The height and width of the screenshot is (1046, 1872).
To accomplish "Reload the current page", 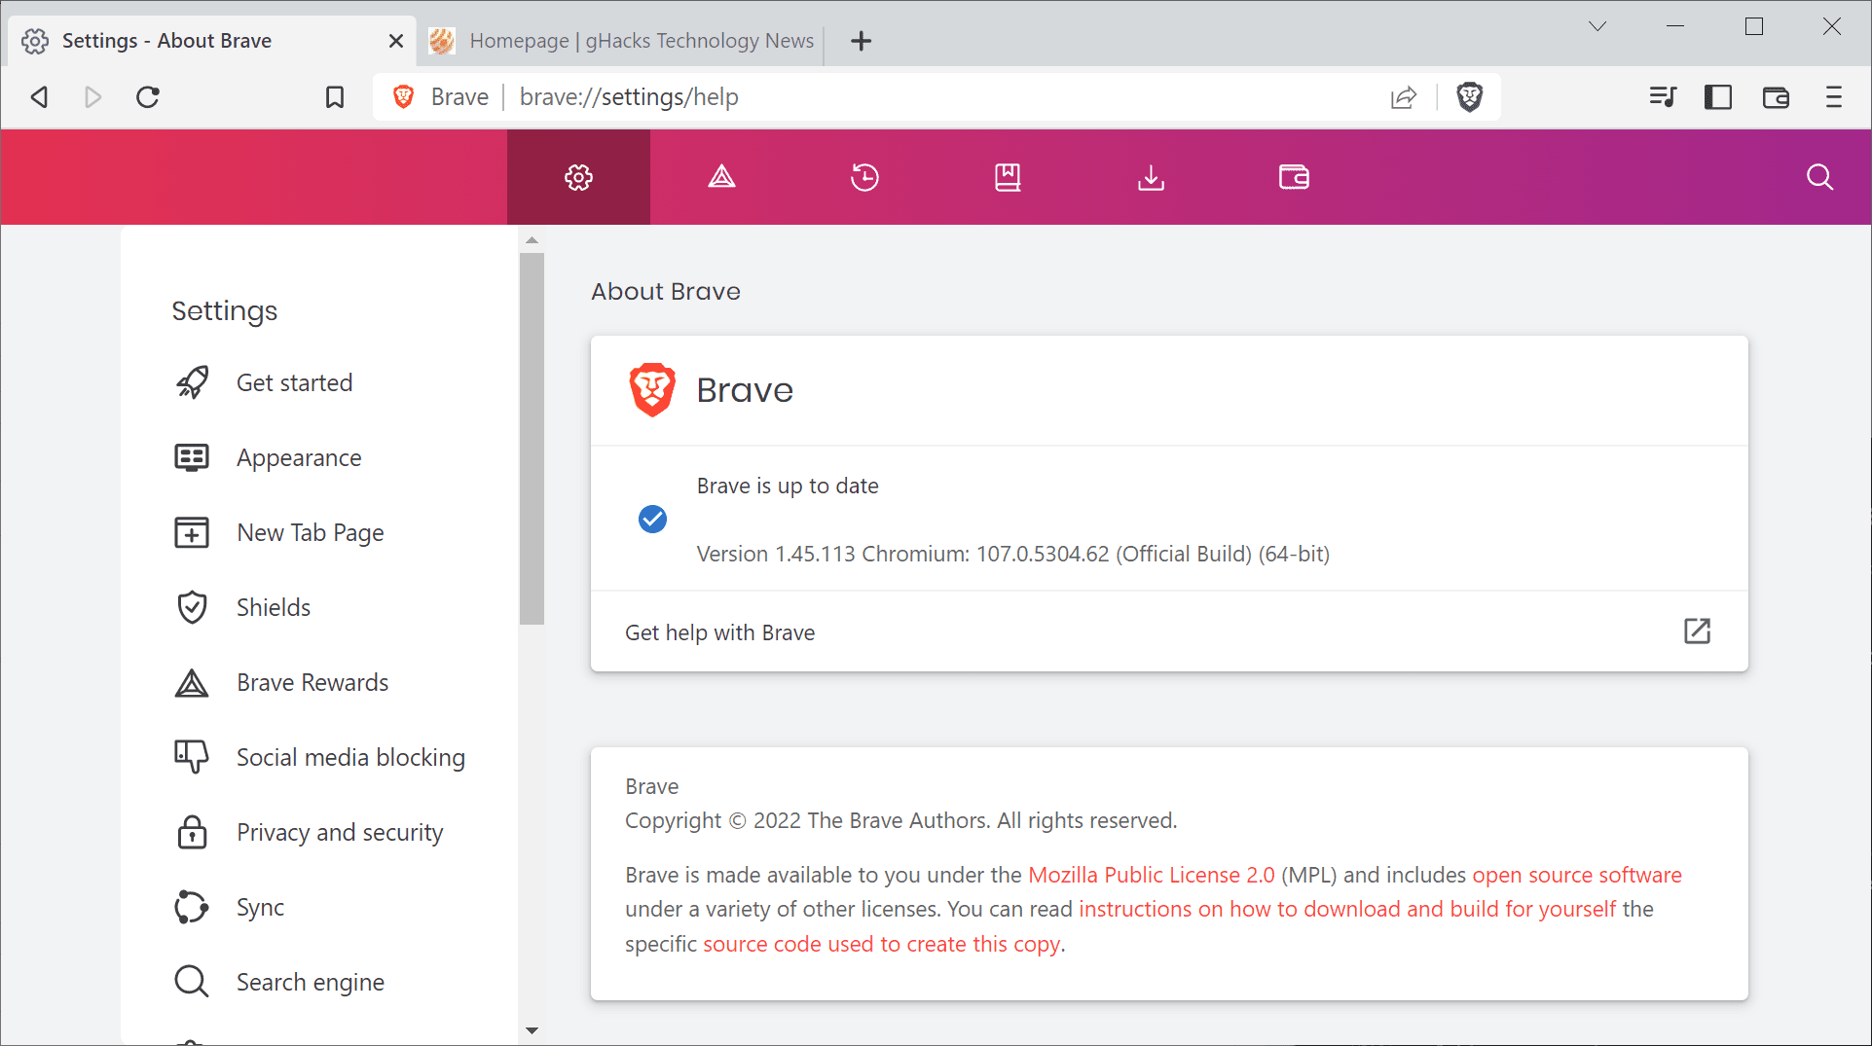I will coord(148,97).
